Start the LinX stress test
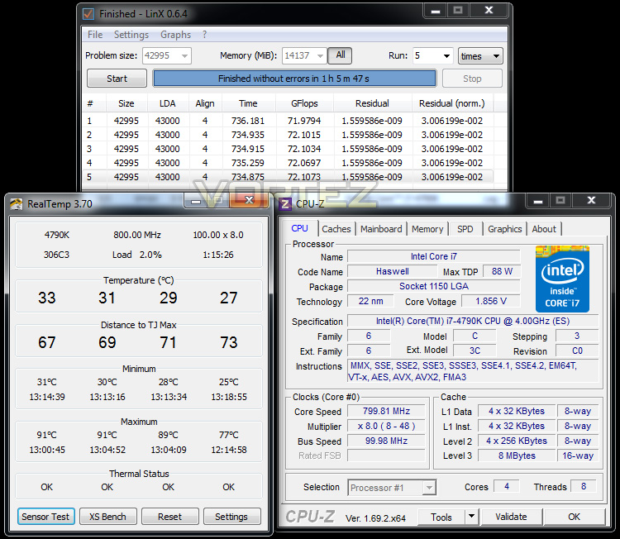Screen dimensions: 620x539 pyautogui.click(x=117, y=79)
